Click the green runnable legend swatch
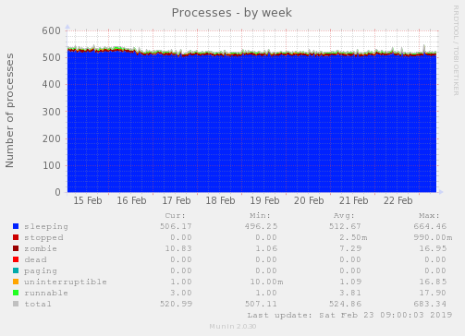 pos(16,293)
